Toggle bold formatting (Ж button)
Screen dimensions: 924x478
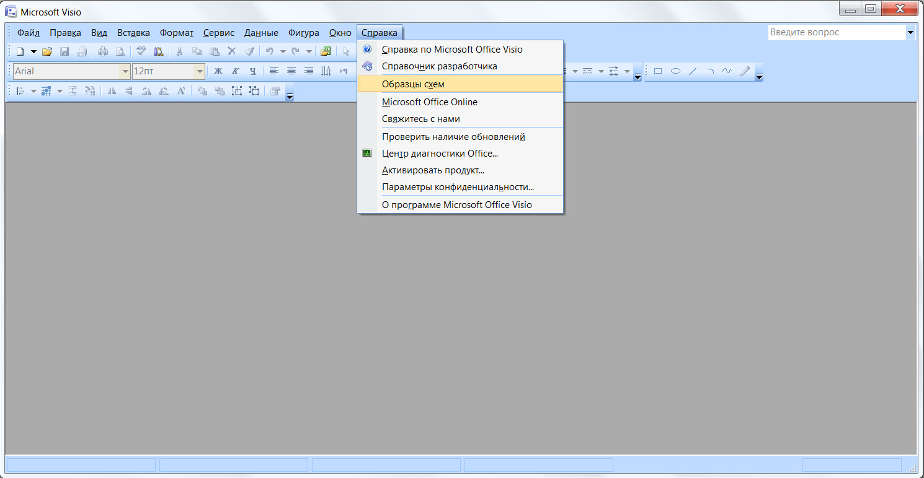coord(218,71)
